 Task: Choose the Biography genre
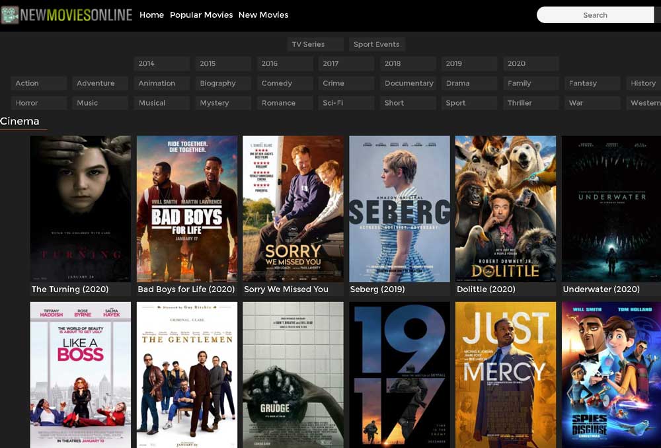(223, 83)
